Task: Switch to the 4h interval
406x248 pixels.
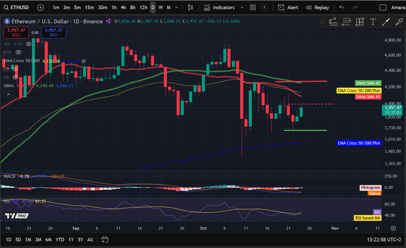Action: click(x=124, y=7)
